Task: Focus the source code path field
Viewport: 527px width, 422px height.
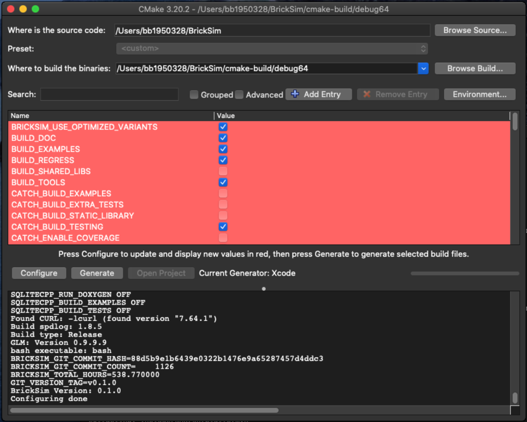Action: tap(272, 31)
